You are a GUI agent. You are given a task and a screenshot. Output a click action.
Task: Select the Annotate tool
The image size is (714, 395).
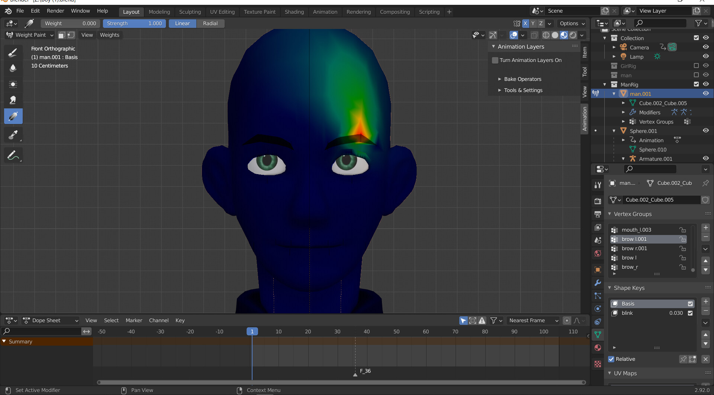pos(13,155)
